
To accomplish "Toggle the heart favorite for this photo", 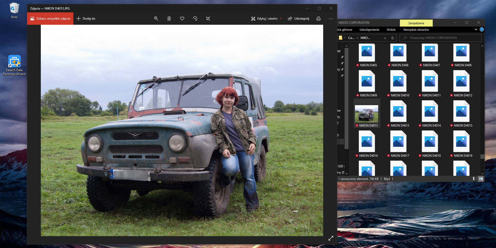I will (182, 19).
